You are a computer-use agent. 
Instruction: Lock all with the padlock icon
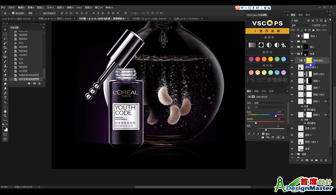click(313, 30)
